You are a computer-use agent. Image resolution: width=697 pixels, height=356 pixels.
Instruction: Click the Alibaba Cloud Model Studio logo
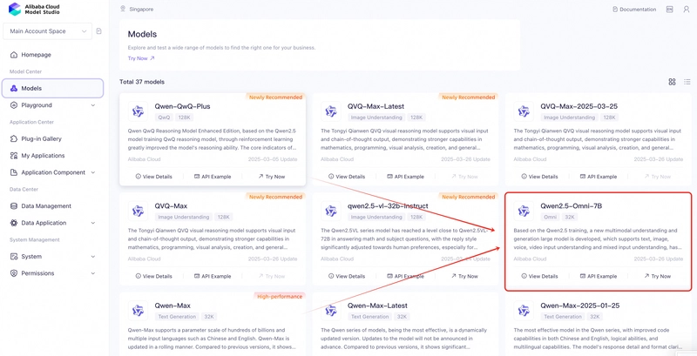(34, 10)
